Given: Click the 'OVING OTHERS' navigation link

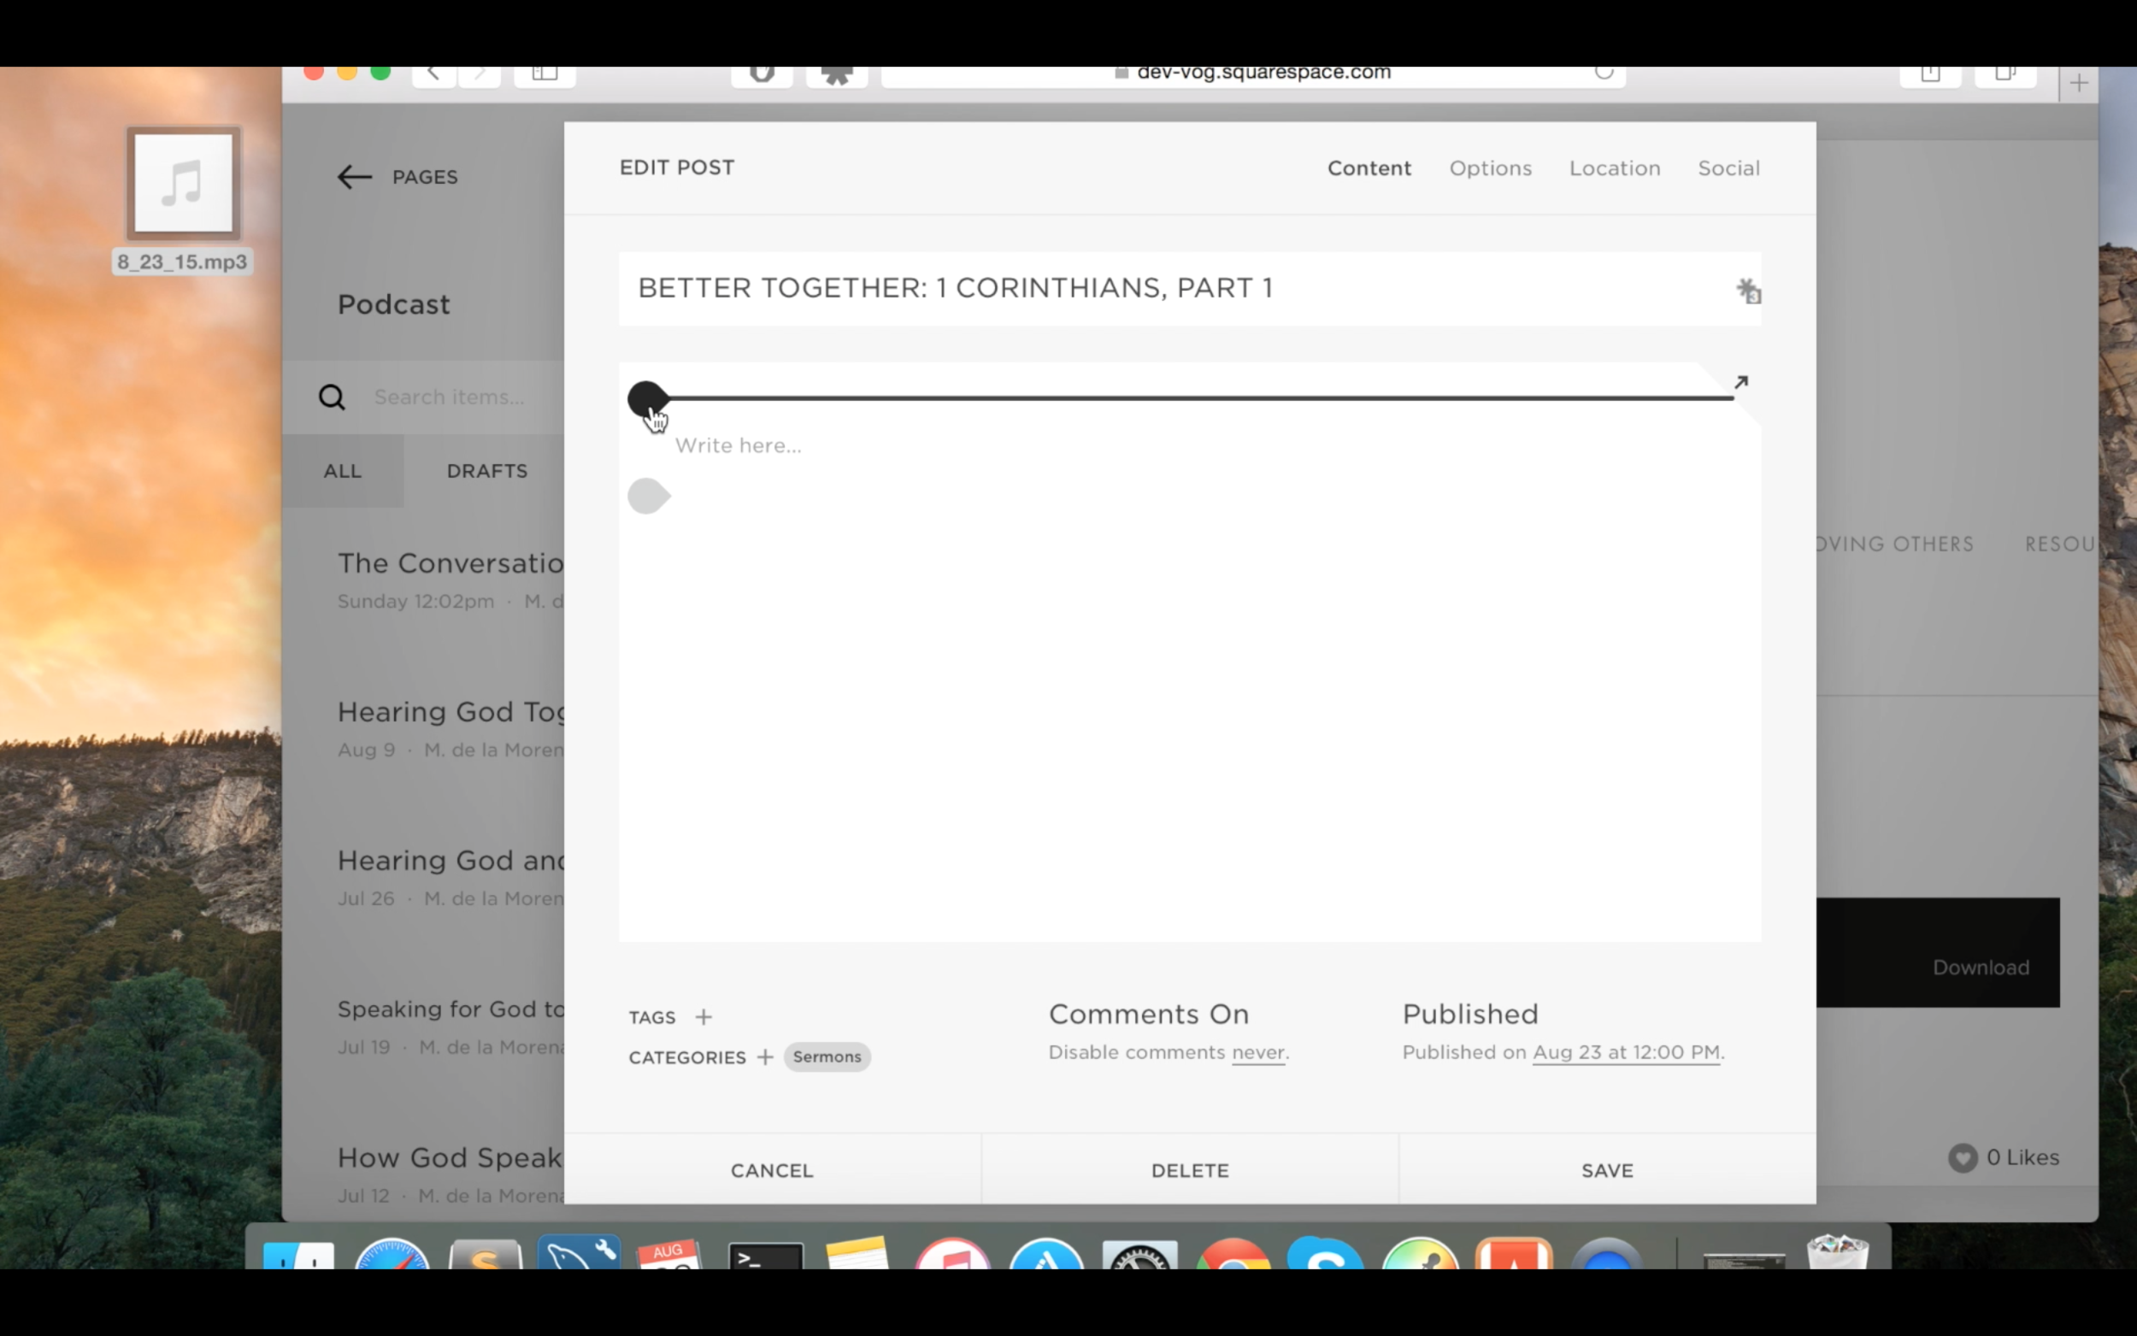Looking at the screenshot, I should point(1894,544).
